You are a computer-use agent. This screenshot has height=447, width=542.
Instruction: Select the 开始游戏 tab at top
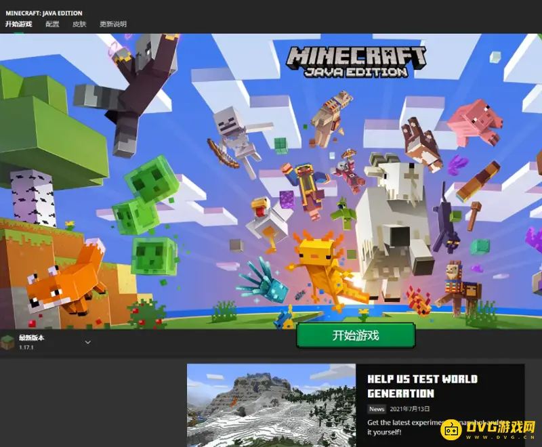(x=18, y=24)
